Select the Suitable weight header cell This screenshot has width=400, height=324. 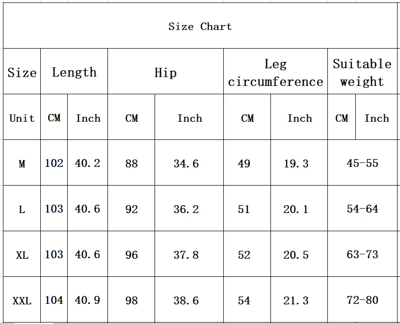(x=362, y=71)
